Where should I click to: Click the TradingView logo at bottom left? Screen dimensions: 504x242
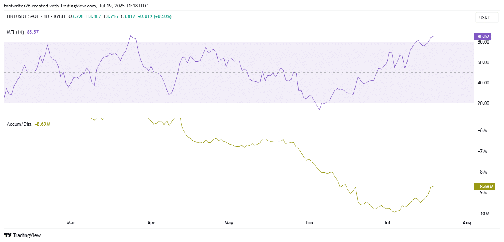tap(22, 235)
